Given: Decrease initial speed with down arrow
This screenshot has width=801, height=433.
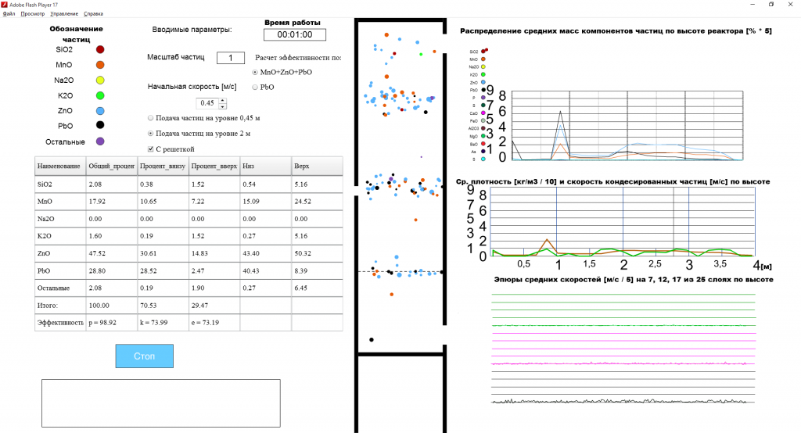Looking at the screenshot, I should (x=222, y=106).
